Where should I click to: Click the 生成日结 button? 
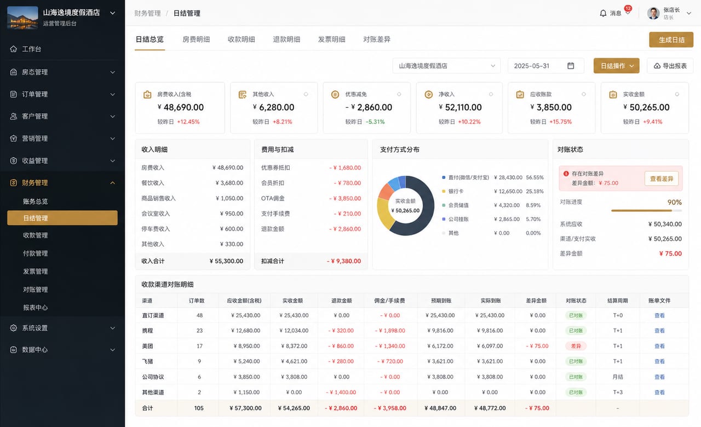(x=671, y=40)
